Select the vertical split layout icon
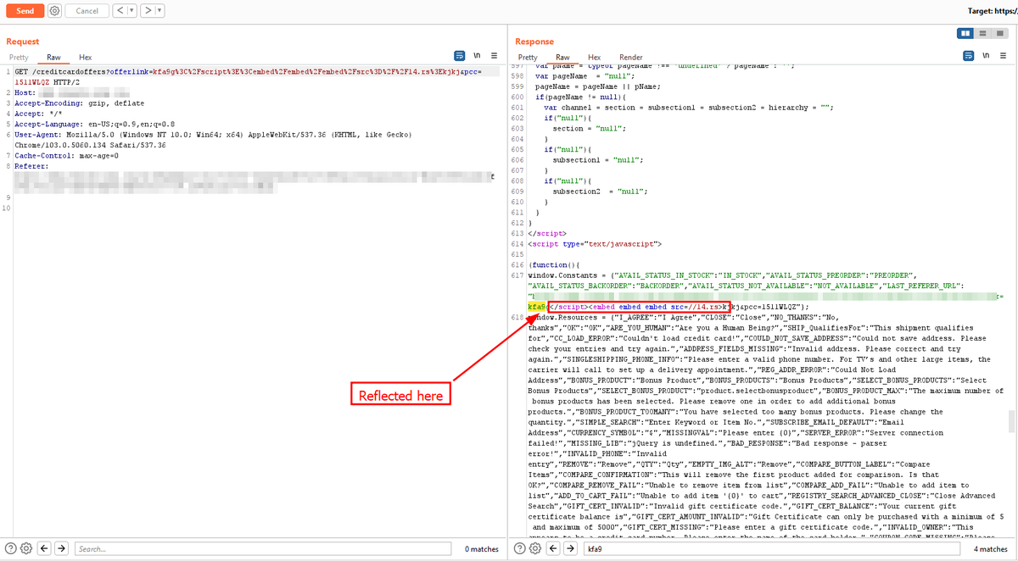The image size is (1018, 561). [965, 33]
